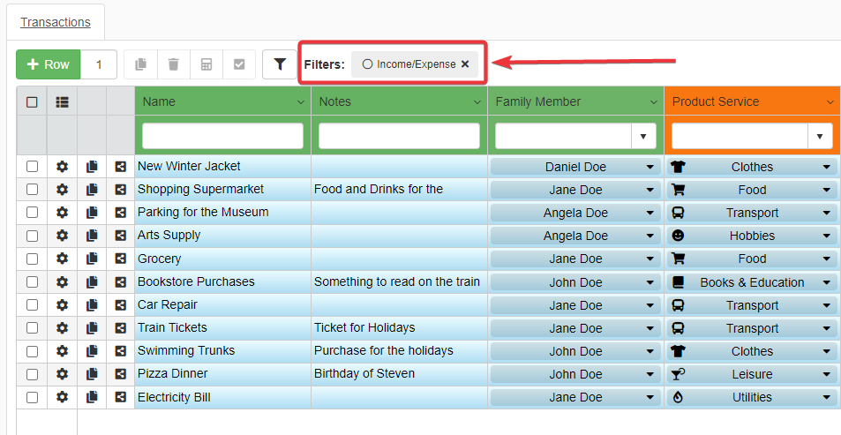Tick the checkbox for Shopping Supermarket row
Screen dimensions: 841x435
pyautogui.click(x=33, y=189)
